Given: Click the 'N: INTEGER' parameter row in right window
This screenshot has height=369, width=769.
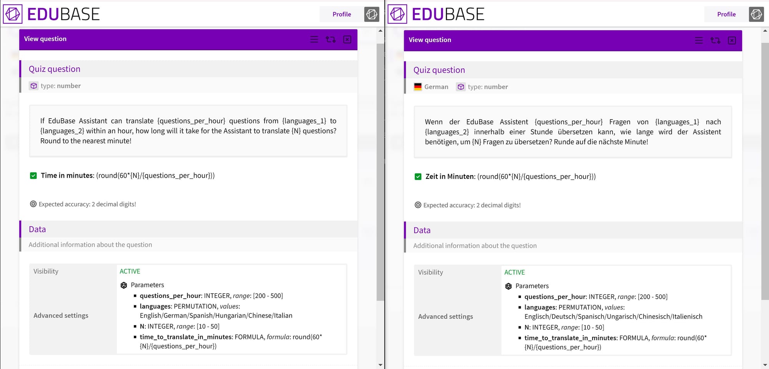Looking at the screenshot, I should click(x=564, y=328).
